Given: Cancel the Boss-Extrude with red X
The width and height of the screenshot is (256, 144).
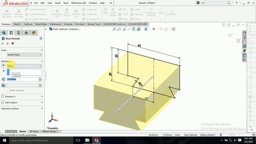Looking at the screenshot, I should click(x=8, y=44).
